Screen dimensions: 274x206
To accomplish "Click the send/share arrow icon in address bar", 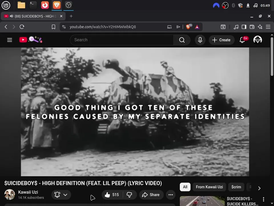I will click(178, 27).
